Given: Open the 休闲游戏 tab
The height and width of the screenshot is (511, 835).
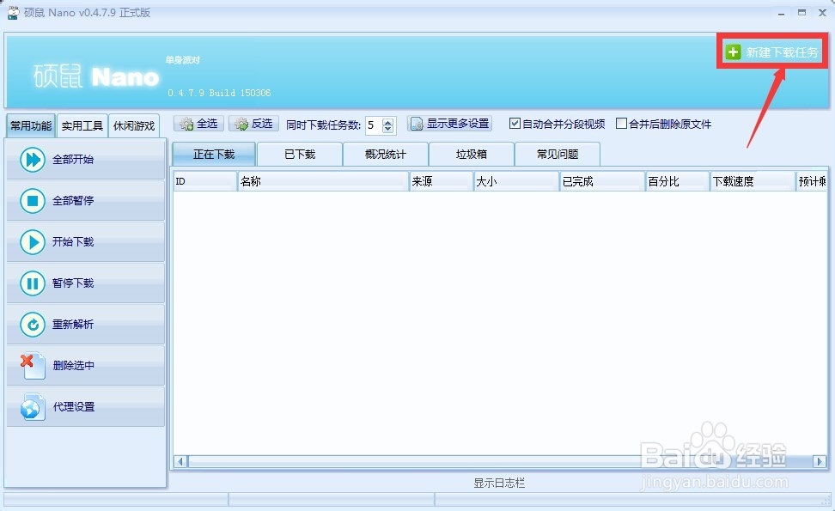Looking at the screenshot, I should click(x=134, y=125).
